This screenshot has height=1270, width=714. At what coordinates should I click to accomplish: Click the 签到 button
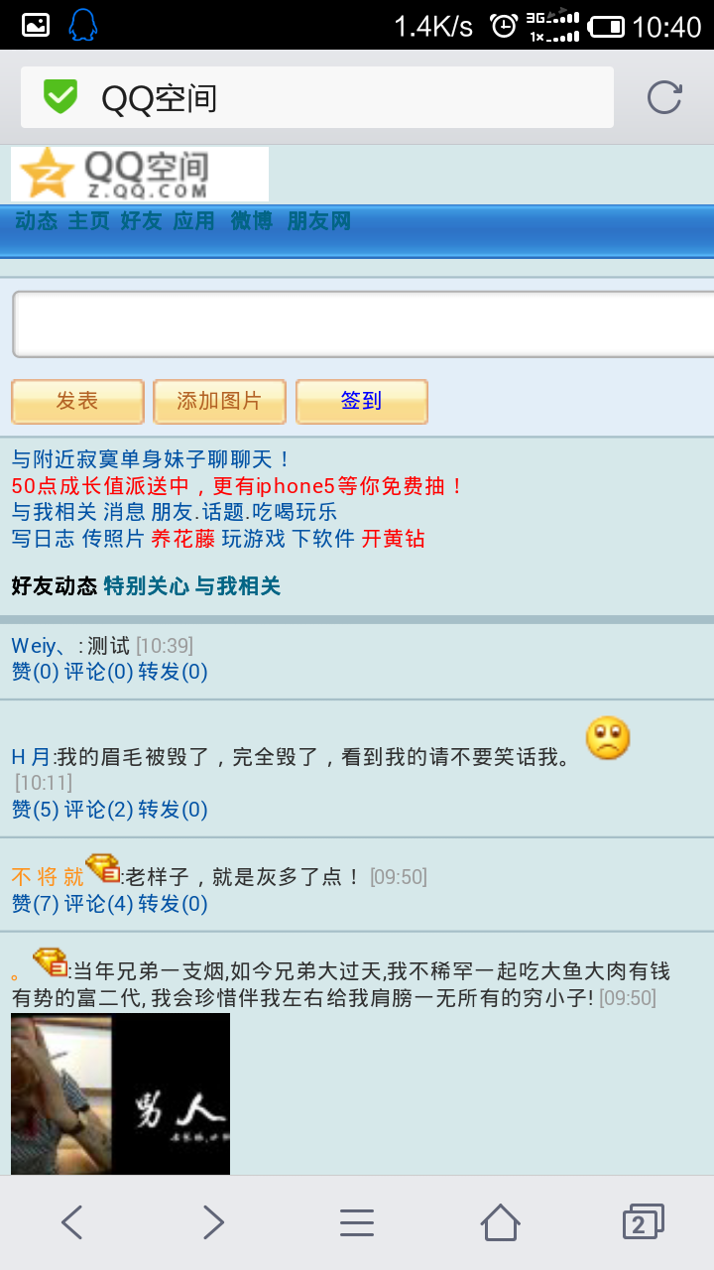[361, 401]
